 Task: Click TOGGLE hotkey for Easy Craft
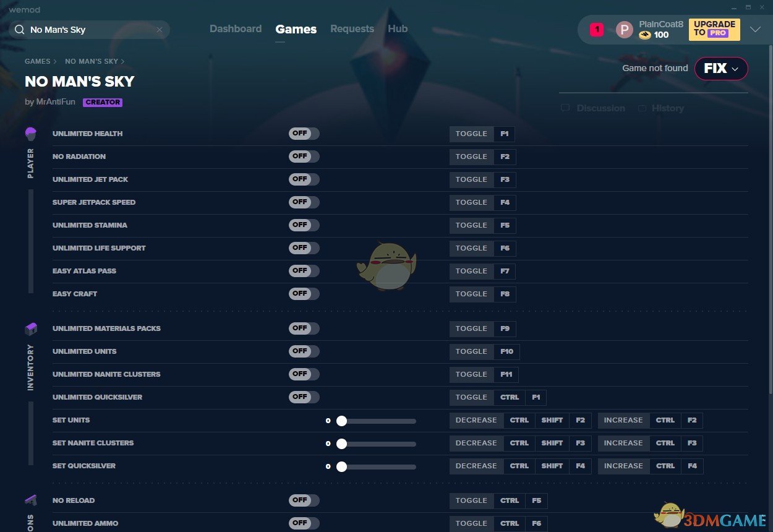(x=472, y=294)
